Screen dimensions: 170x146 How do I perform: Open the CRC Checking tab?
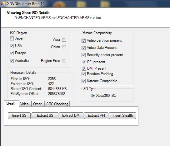tap(57, 104)
